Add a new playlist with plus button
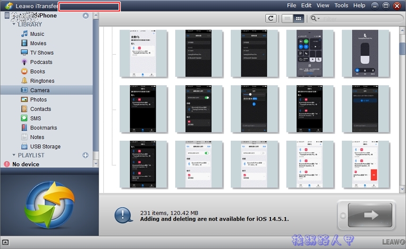The image size is (406, 249). pos(85,155)
